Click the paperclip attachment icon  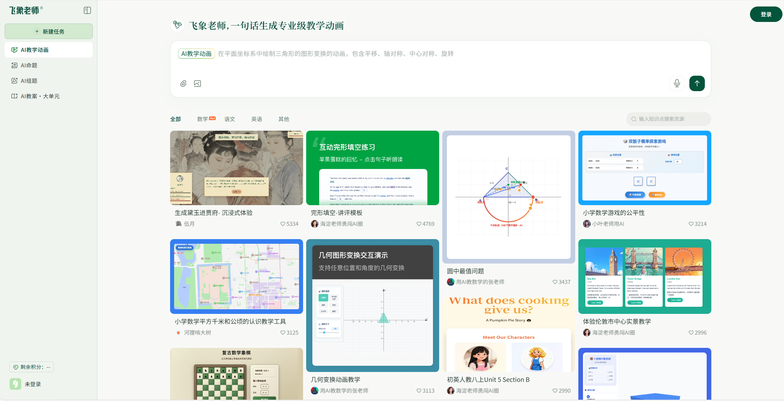click(x=183, y=83)
